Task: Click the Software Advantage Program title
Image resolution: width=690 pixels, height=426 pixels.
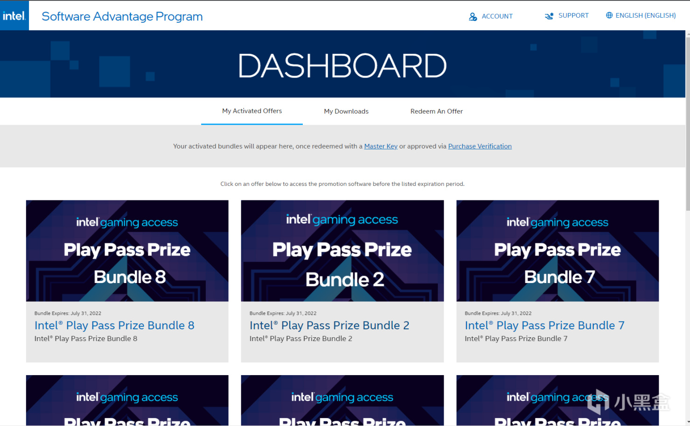Action: coord(122,16)
